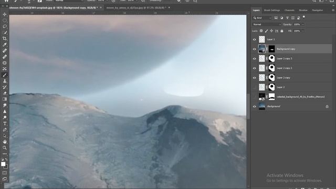Filter layers by shape layers
Viewport: 336px width, 189px height.
click(x=293, y=18)
